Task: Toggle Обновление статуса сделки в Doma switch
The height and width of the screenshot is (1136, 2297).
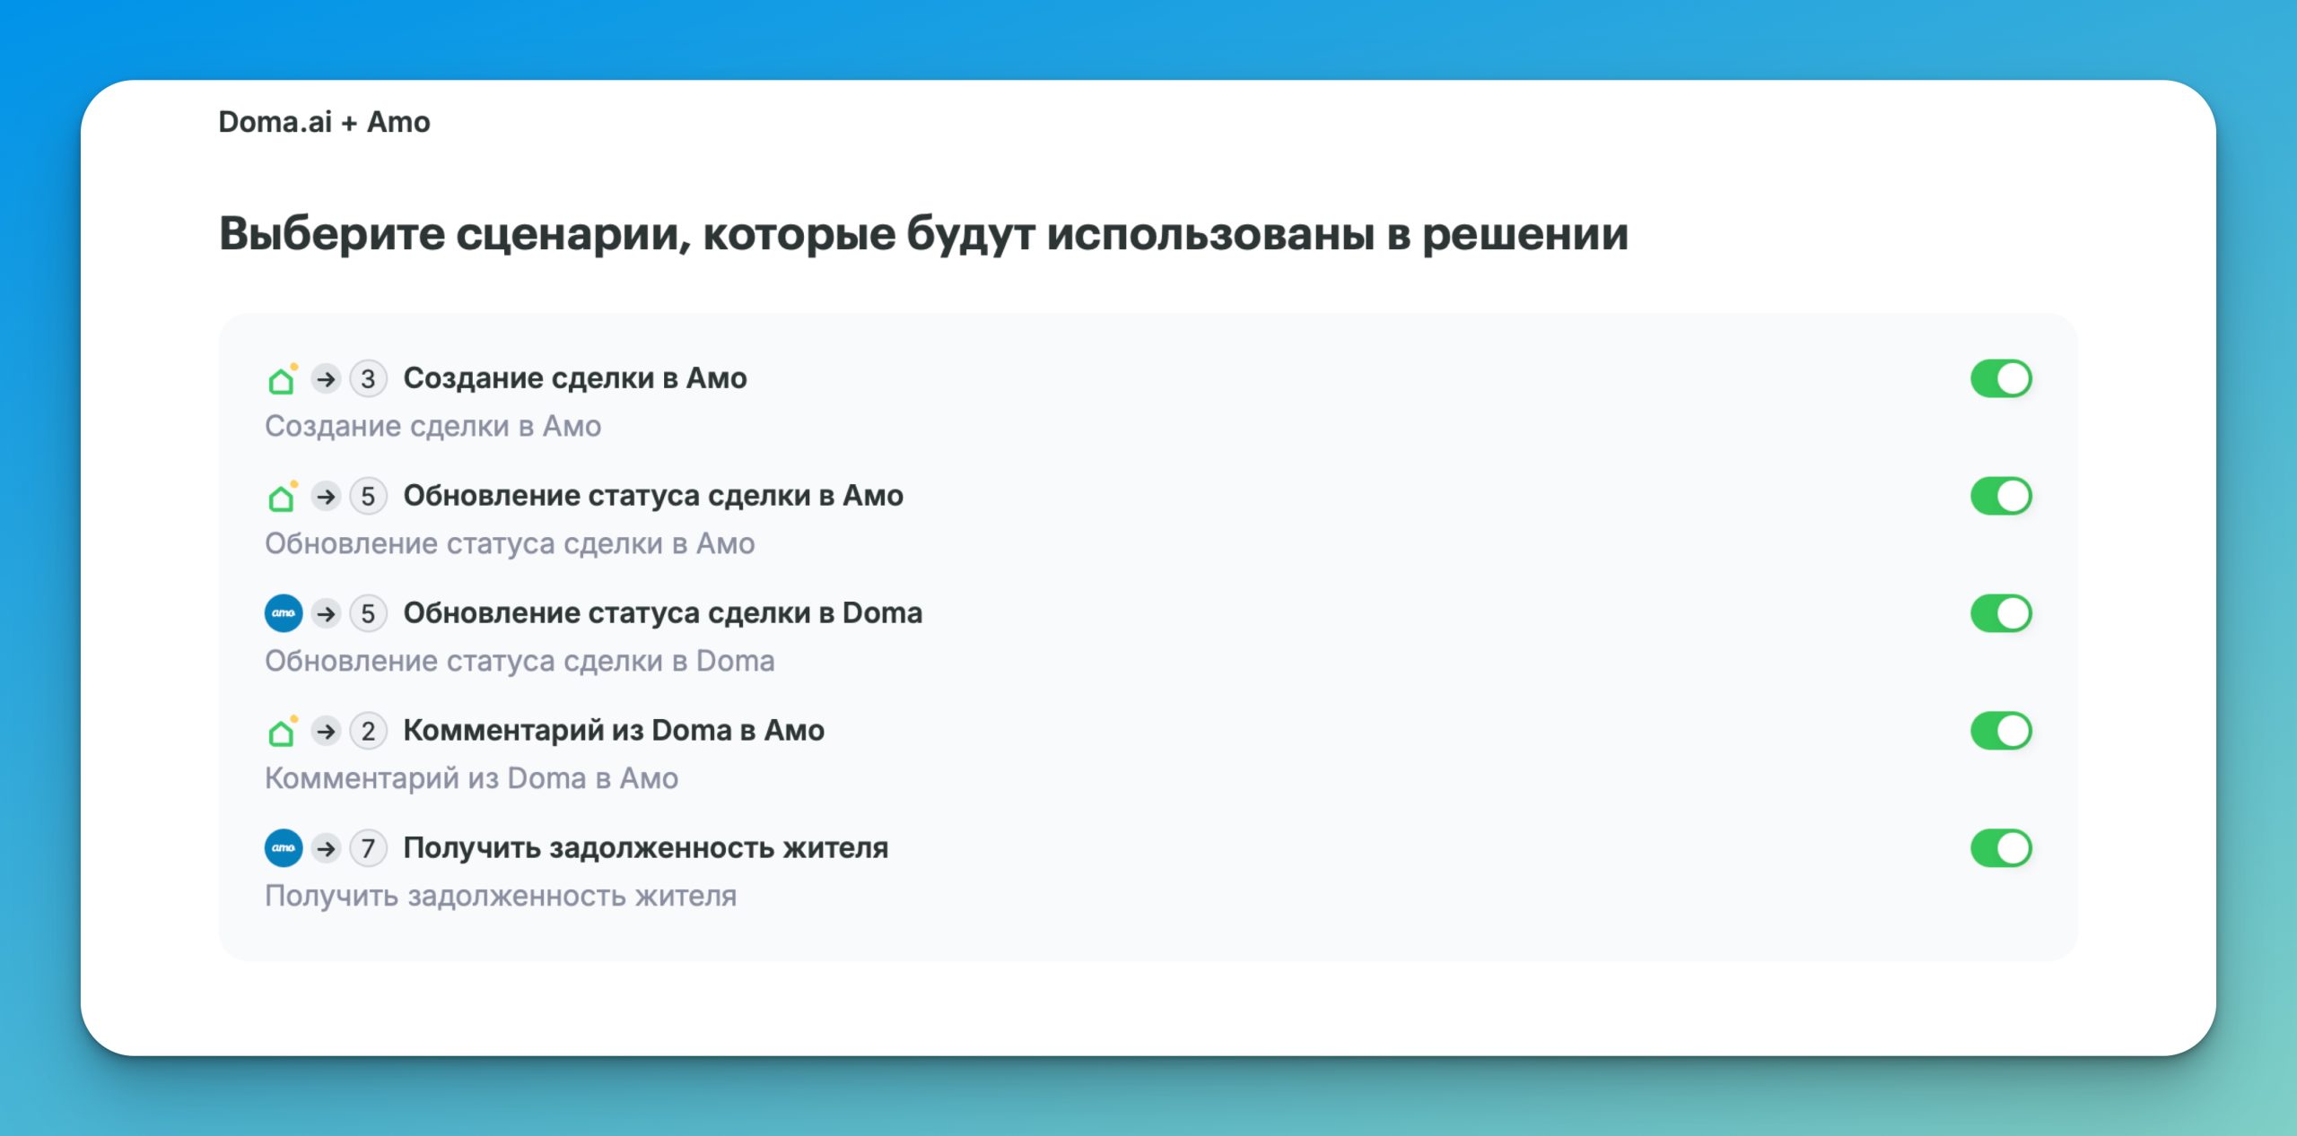Action: pyautogui.click(x=2001, y=613)
